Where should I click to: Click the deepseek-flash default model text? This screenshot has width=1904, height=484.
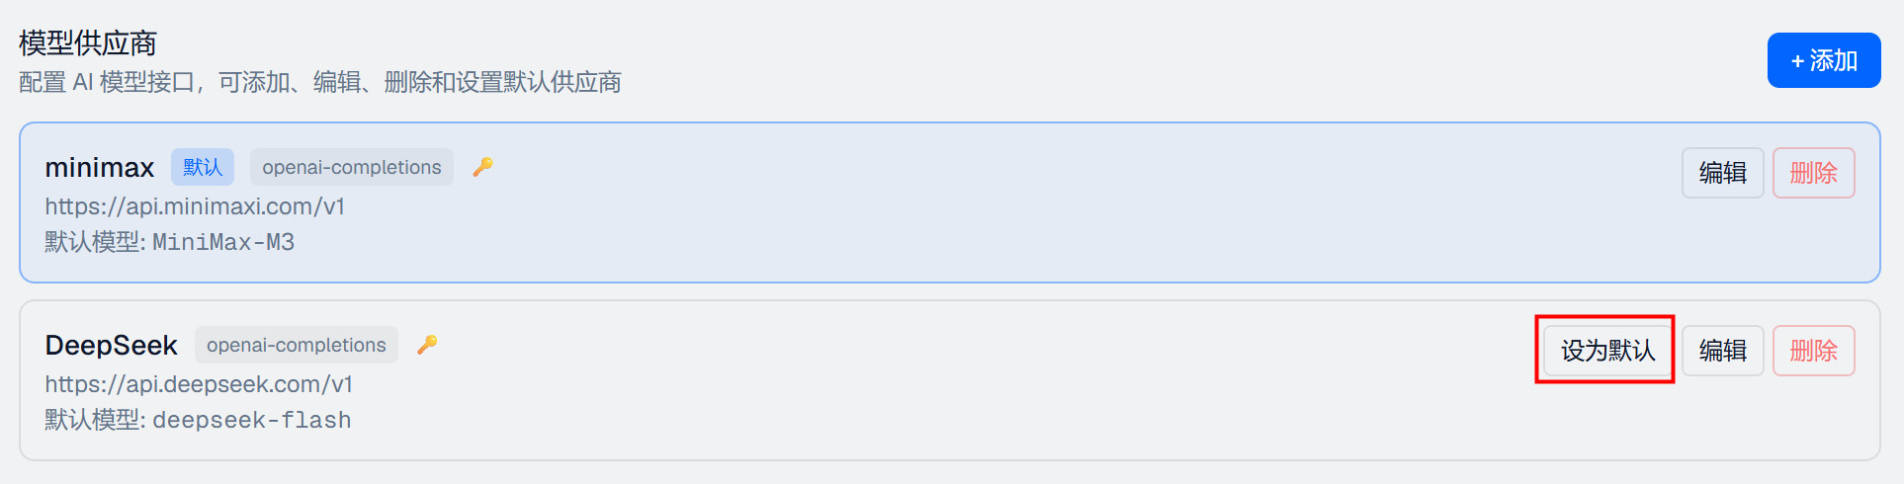coord(252,420)
